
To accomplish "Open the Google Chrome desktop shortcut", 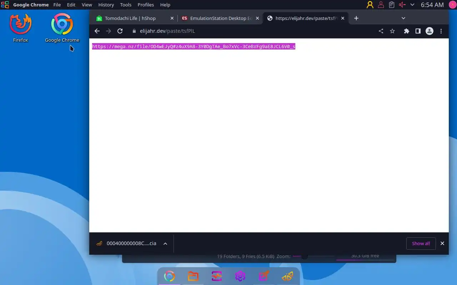I will [x=62, y=28].
